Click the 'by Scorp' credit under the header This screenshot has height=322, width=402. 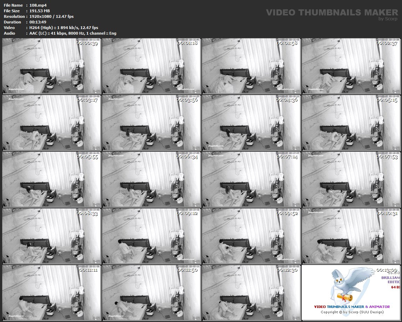point(388,19)
